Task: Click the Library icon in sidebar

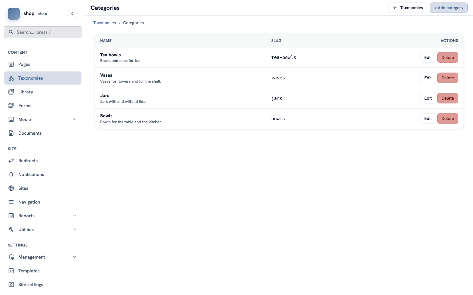Action: pos(11,92)
